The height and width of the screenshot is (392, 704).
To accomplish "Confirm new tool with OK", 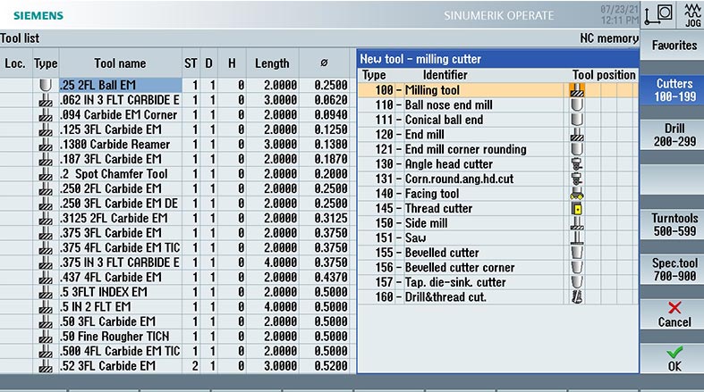I will (x=674, y=359).
